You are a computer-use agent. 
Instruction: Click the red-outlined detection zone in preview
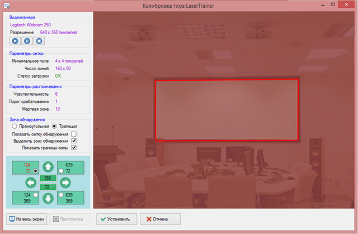click(227, 110)
